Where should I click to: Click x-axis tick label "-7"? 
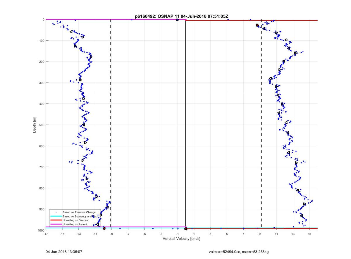coord(128,234)
